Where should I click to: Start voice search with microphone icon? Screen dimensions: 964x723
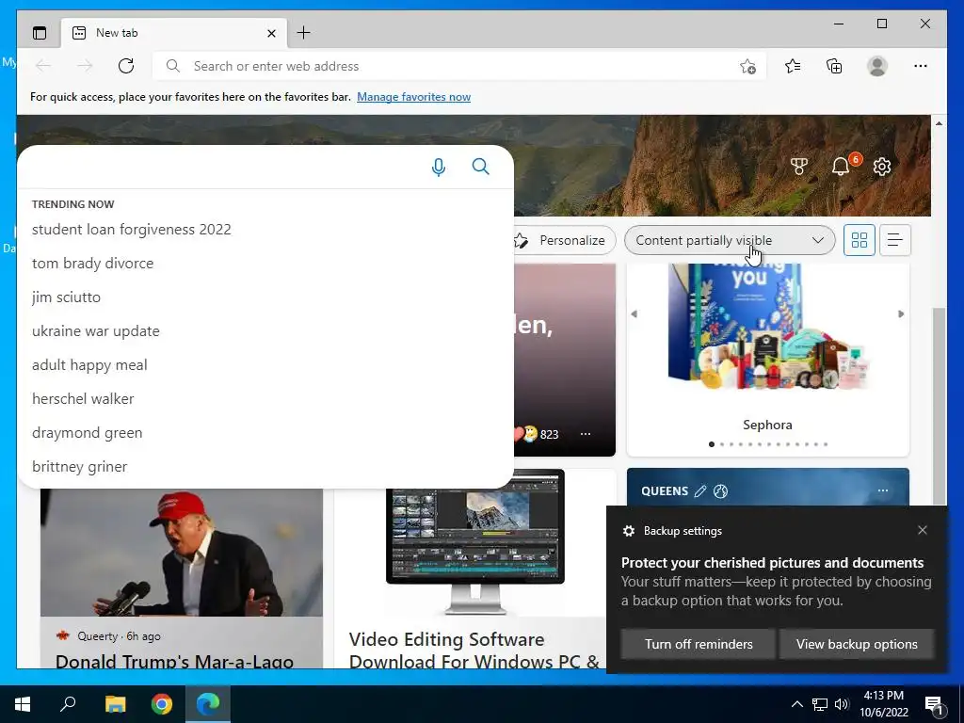point(439,167)
